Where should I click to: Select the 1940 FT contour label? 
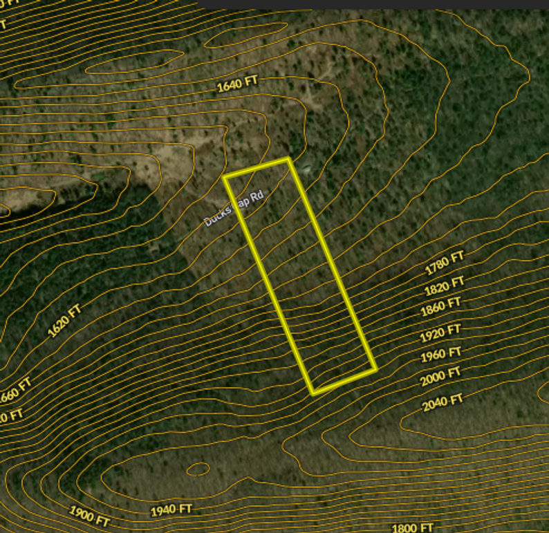tap(171, 510)
